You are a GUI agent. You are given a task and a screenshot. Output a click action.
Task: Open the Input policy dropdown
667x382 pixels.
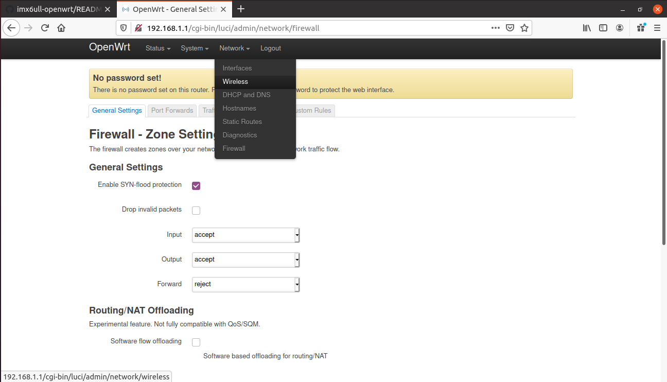pyautogui.click(x=245, y=235)
